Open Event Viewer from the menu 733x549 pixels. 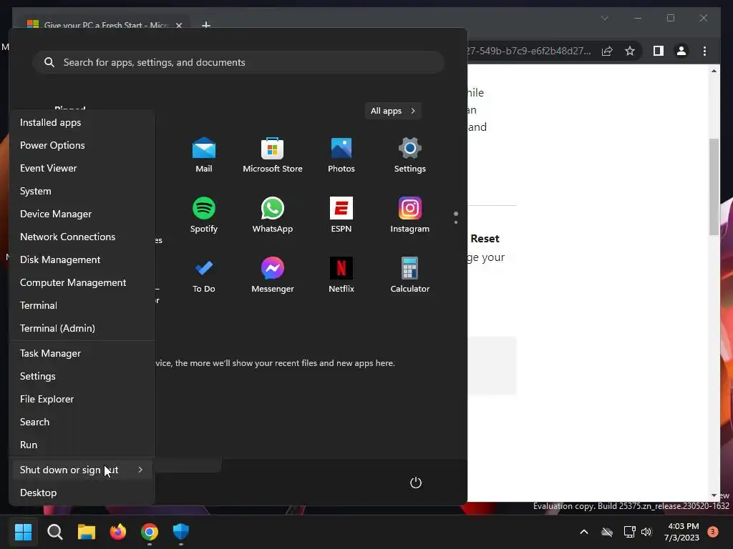tap(82, 168)
